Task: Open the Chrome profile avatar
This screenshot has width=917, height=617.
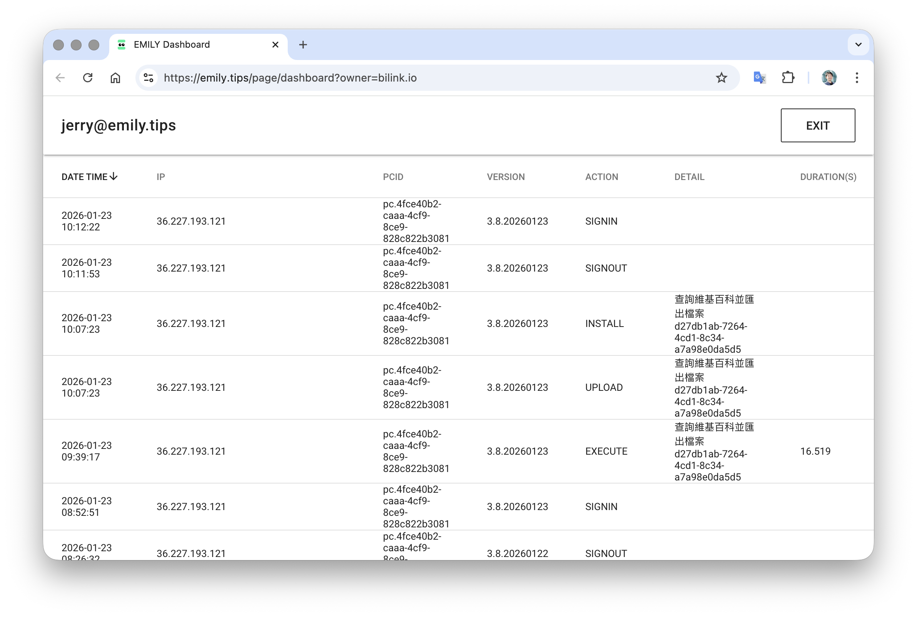Action: tap(829, 78)
